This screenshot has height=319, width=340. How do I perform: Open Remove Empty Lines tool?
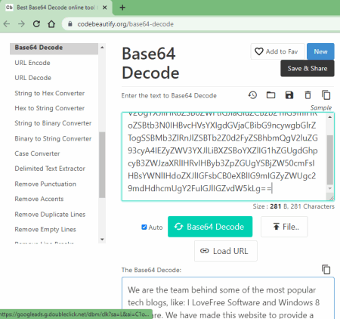(45, 229)
